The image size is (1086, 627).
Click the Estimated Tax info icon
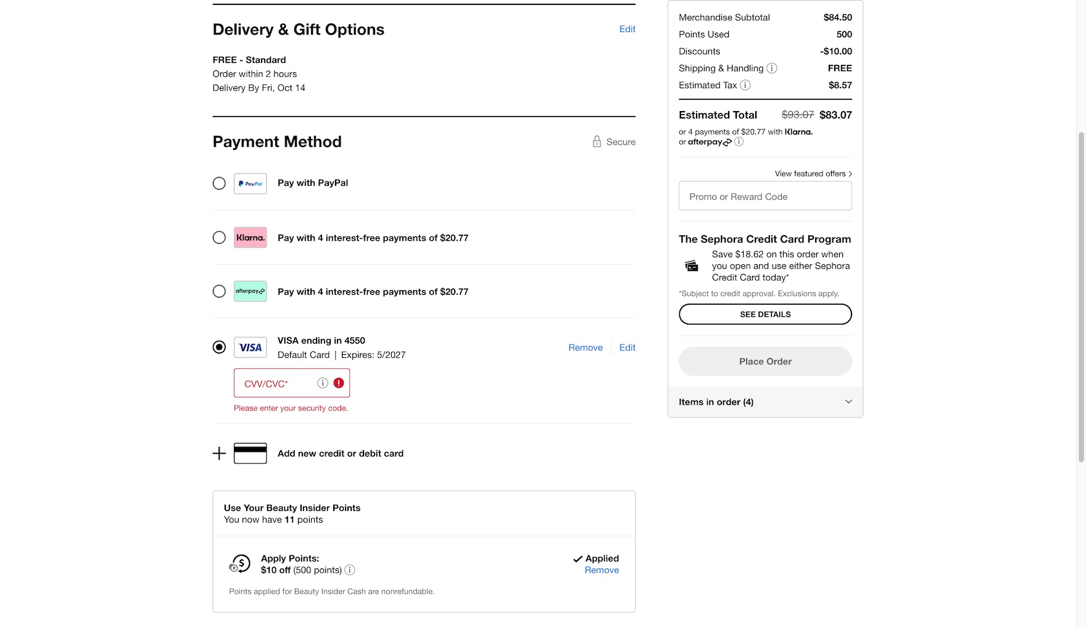pos(745,85)
